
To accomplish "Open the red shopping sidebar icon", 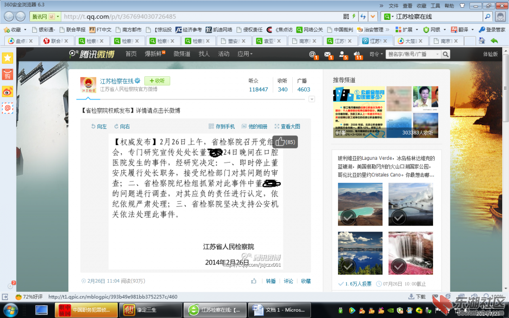I will point(8,75).
